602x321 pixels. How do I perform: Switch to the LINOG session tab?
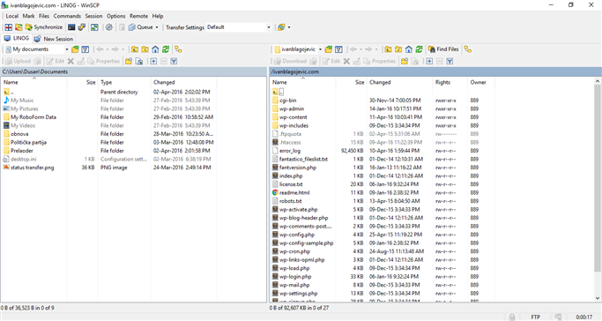pyautogui.click(x=17, y=39)
